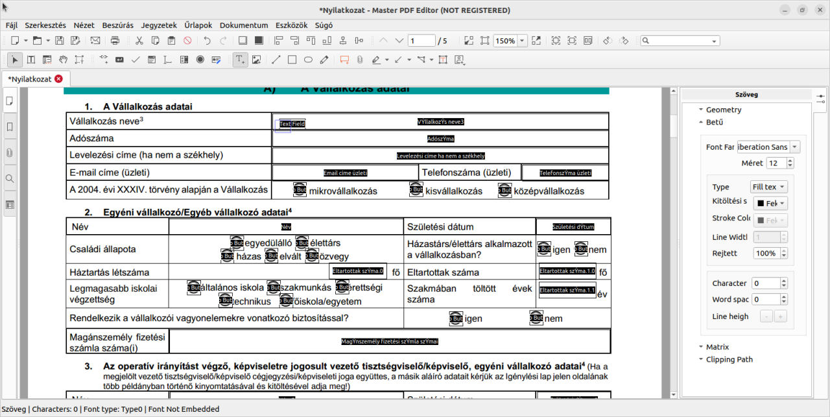Image resolution: width=830 pixels, height=417 pixels.
Task: Add a sticky note comment
Action: tap(344, 60)
